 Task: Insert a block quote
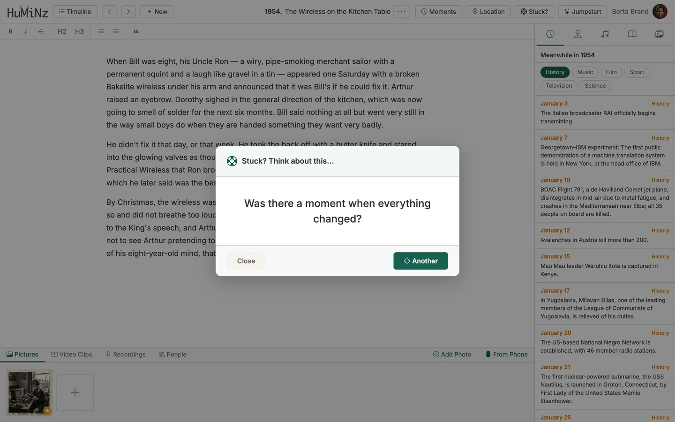tap(136, 31)
